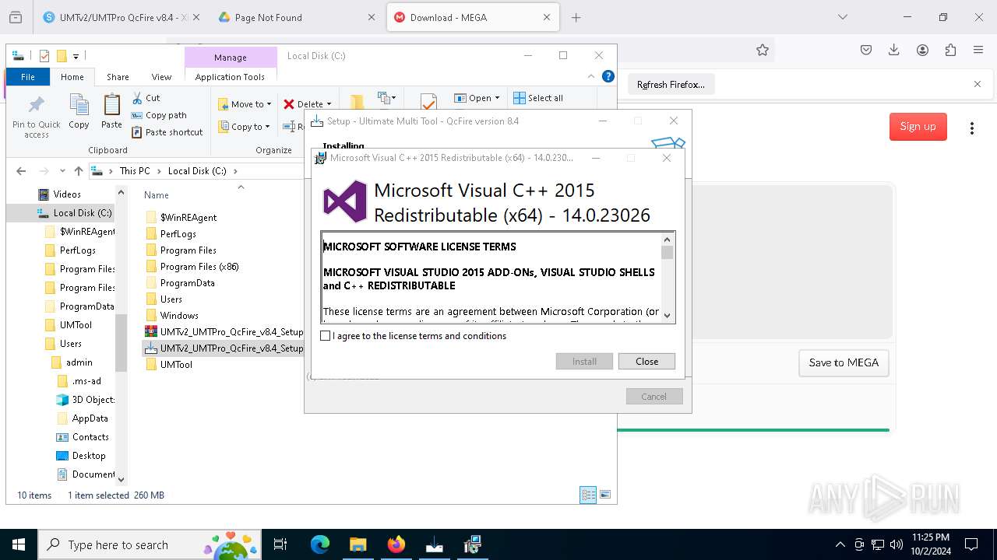Click Select all in the ribbon

[538, 98]
